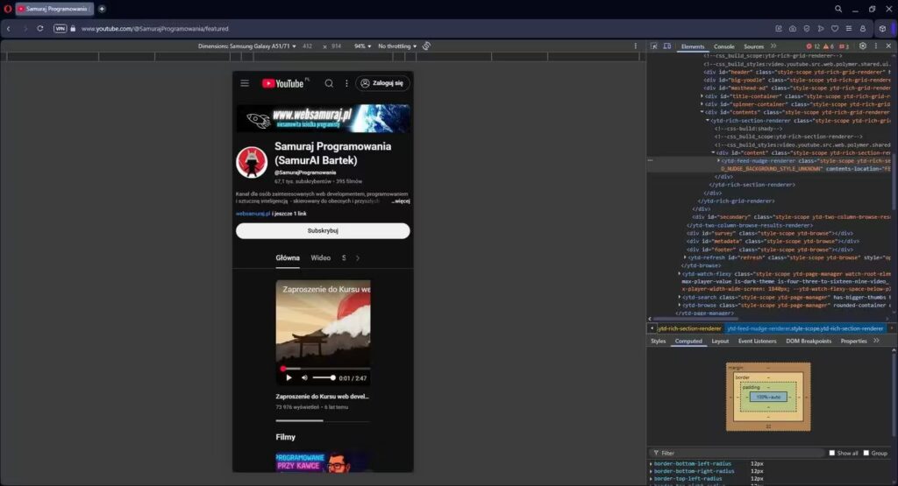Screen dimensions: 898x486
Task: Mute the trailer video speaker icon
Action: coord(304,378)
